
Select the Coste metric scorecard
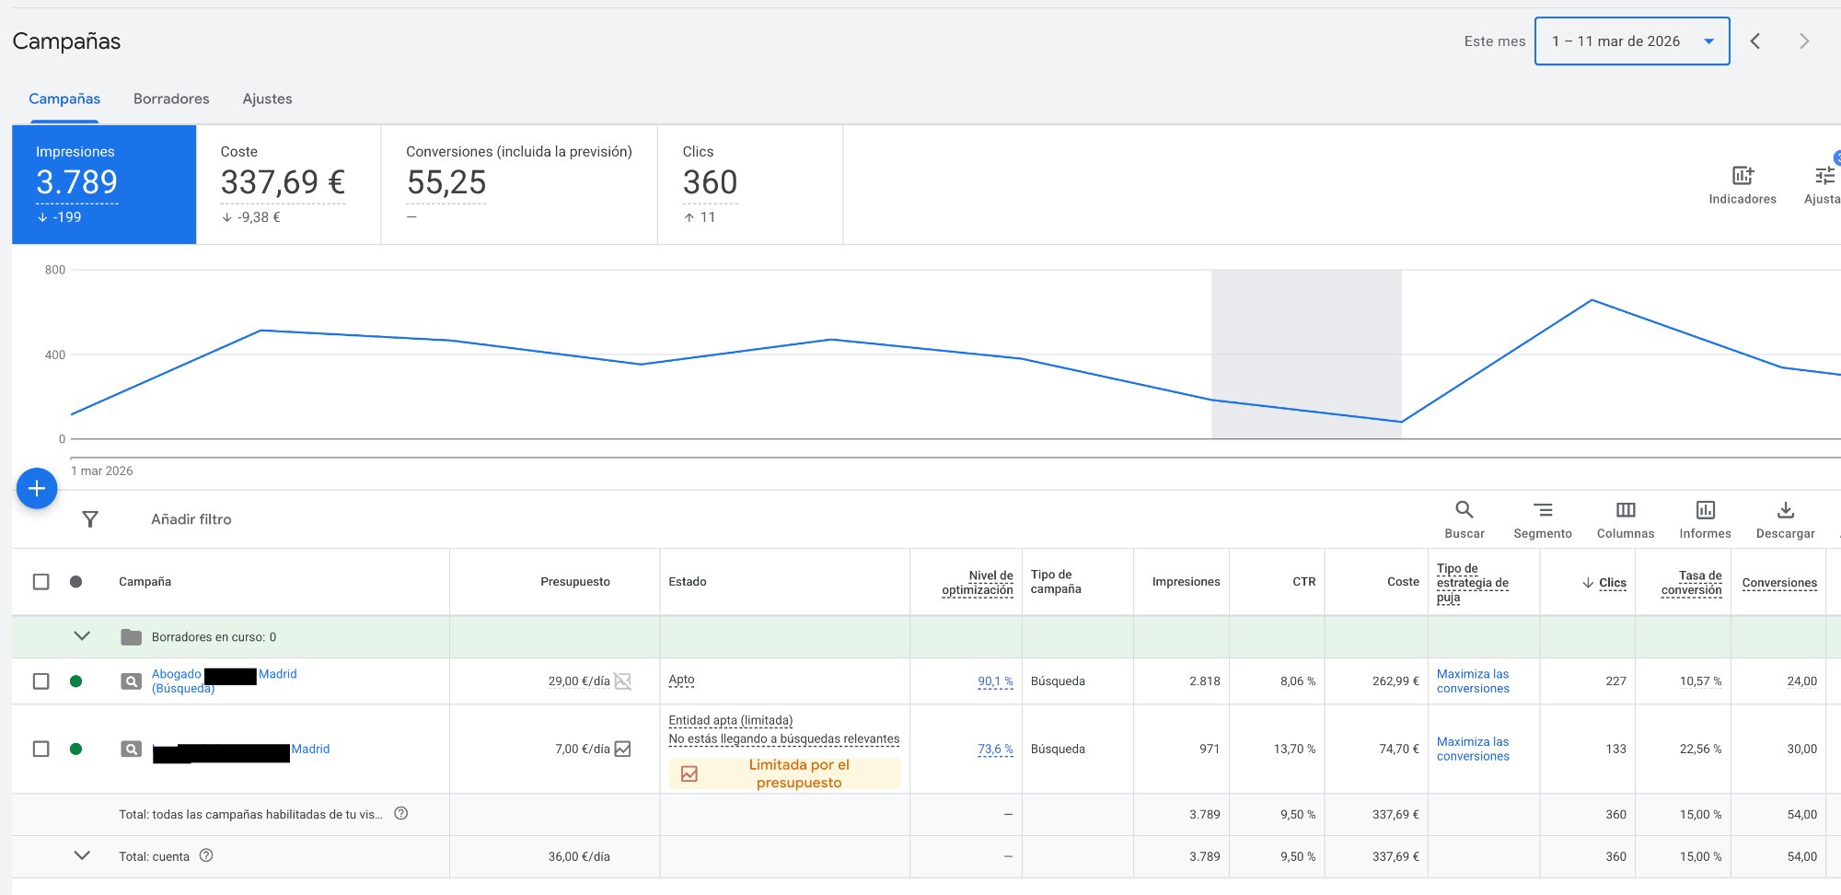pos(288,184)
